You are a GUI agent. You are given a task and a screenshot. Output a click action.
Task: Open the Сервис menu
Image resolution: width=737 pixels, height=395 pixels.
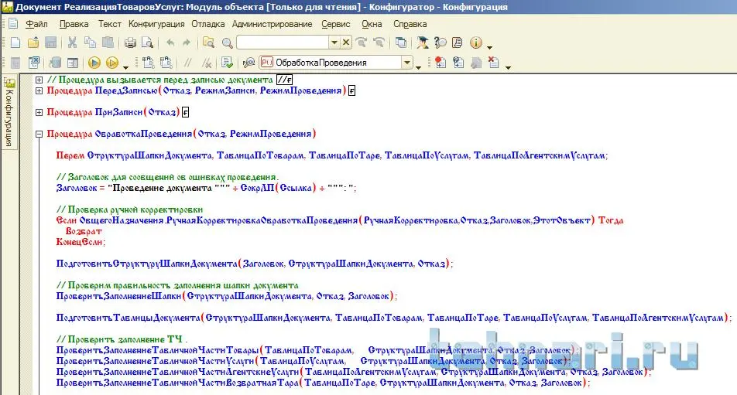click(x=336, y=24)
